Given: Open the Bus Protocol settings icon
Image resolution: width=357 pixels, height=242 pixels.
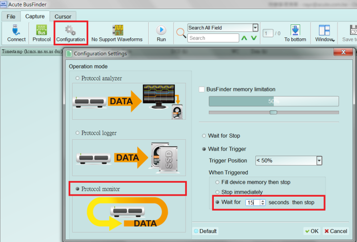Looking at the screenshot, I should (42, 30).
